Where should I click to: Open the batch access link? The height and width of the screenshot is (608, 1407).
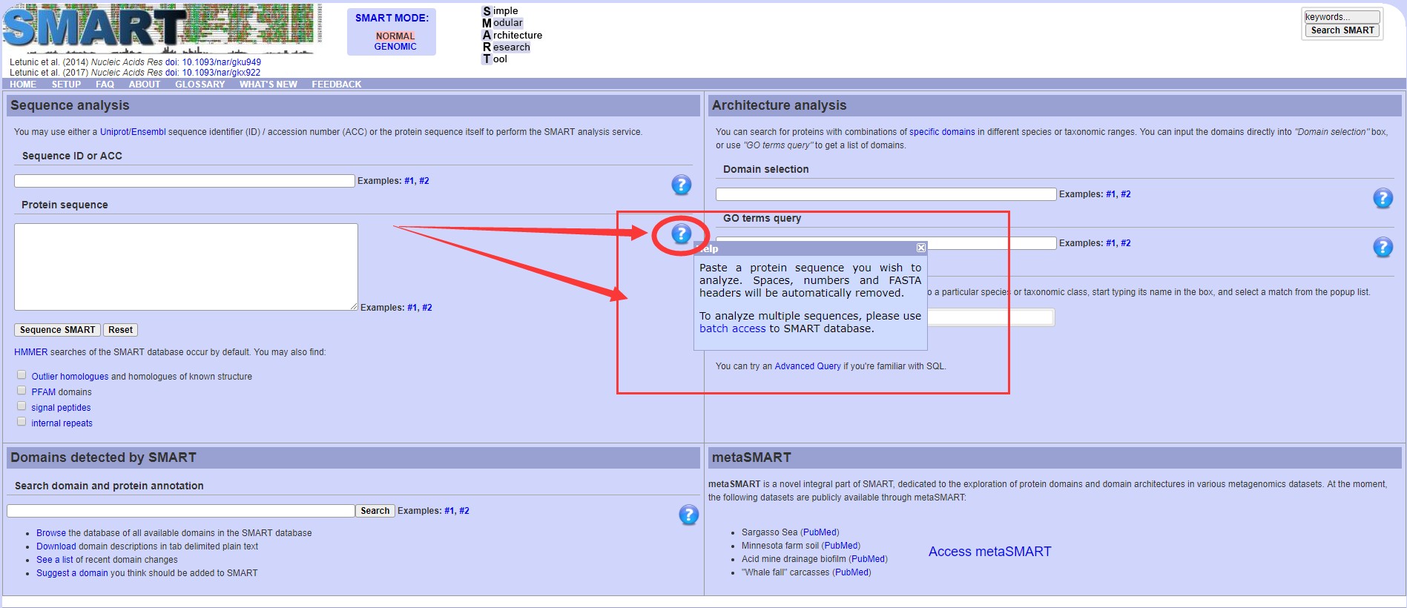click(732, 328)
